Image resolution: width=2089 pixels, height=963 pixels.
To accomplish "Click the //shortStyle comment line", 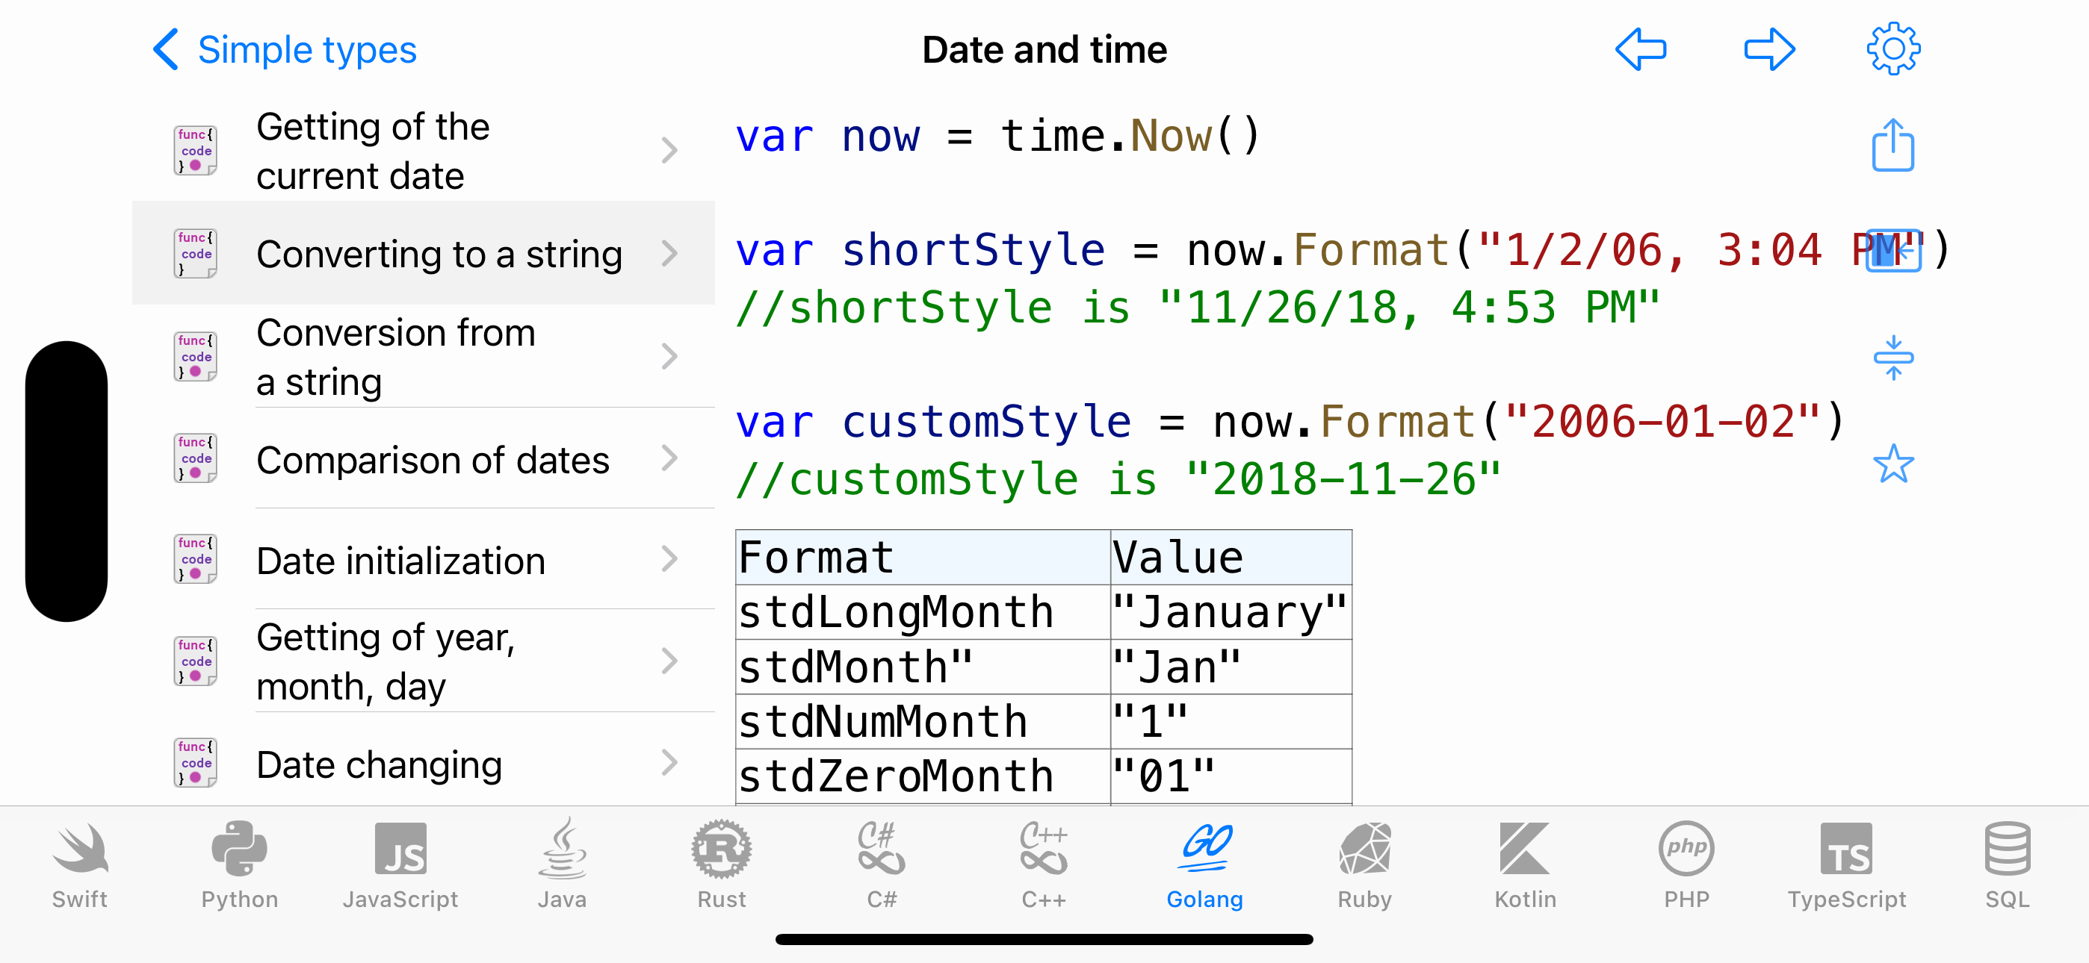I will click(1198, 308).
